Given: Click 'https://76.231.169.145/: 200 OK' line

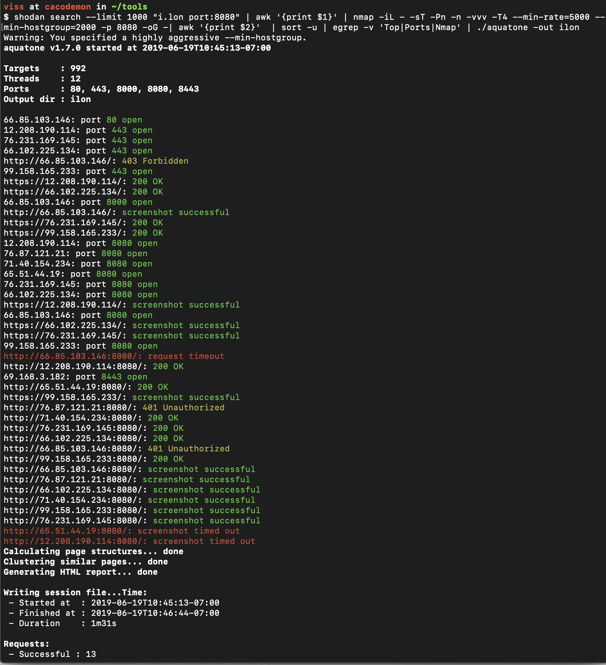Looking at the screenshot, I should click(x=83, y=222).
